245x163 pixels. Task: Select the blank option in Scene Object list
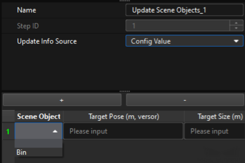click(39, 143)
